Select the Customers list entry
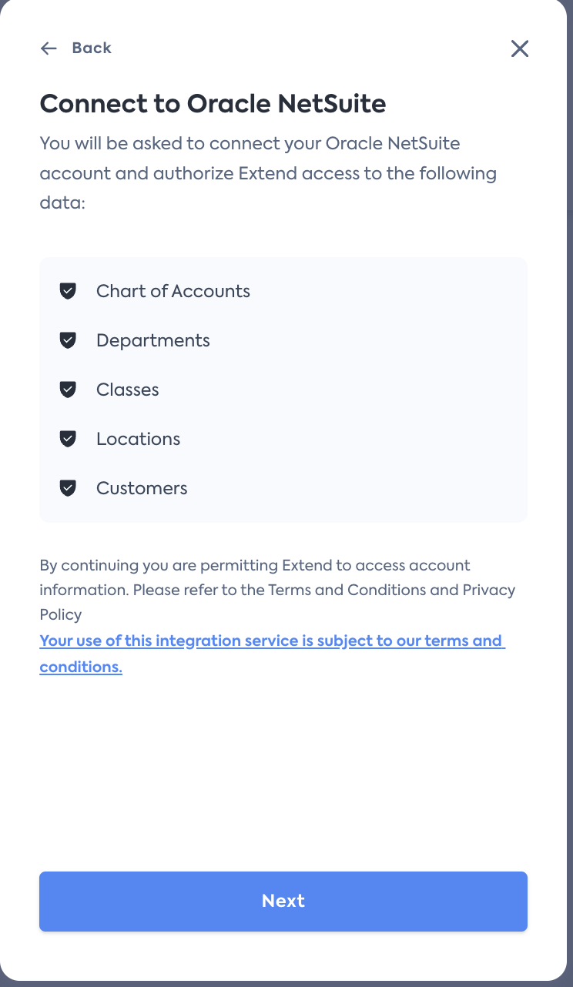The width and height of the screenshot is (573, 987). 142,488
